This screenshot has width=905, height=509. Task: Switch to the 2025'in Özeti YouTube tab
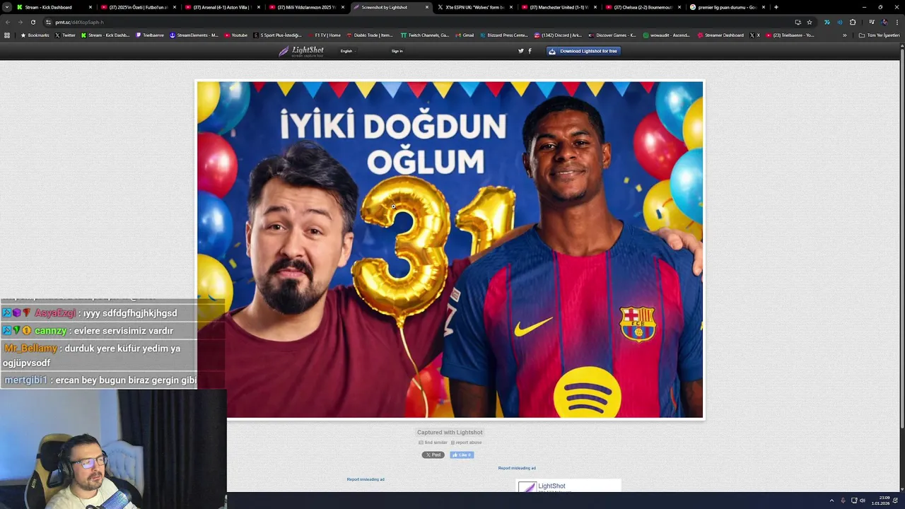(x=138, y=7)
